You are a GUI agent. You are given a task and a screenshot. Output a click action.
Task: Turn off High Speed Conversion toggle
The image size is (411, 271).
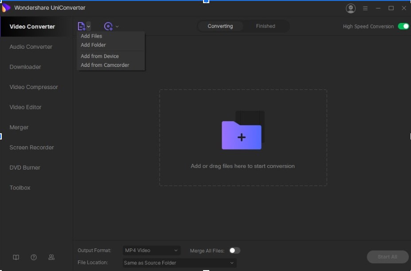tap(403, 26)
